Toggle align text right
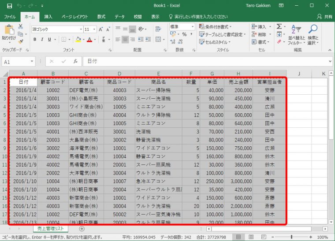Viewport: 335px width, 241px height. 133,39
